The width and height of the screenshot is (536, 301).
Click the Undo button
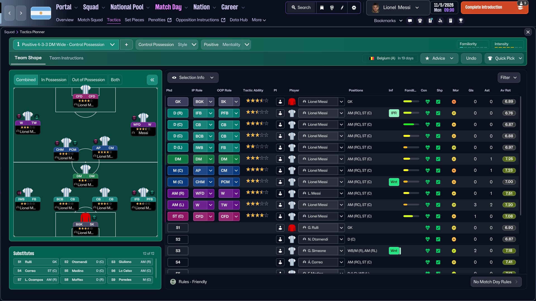[x=471, y=58]
